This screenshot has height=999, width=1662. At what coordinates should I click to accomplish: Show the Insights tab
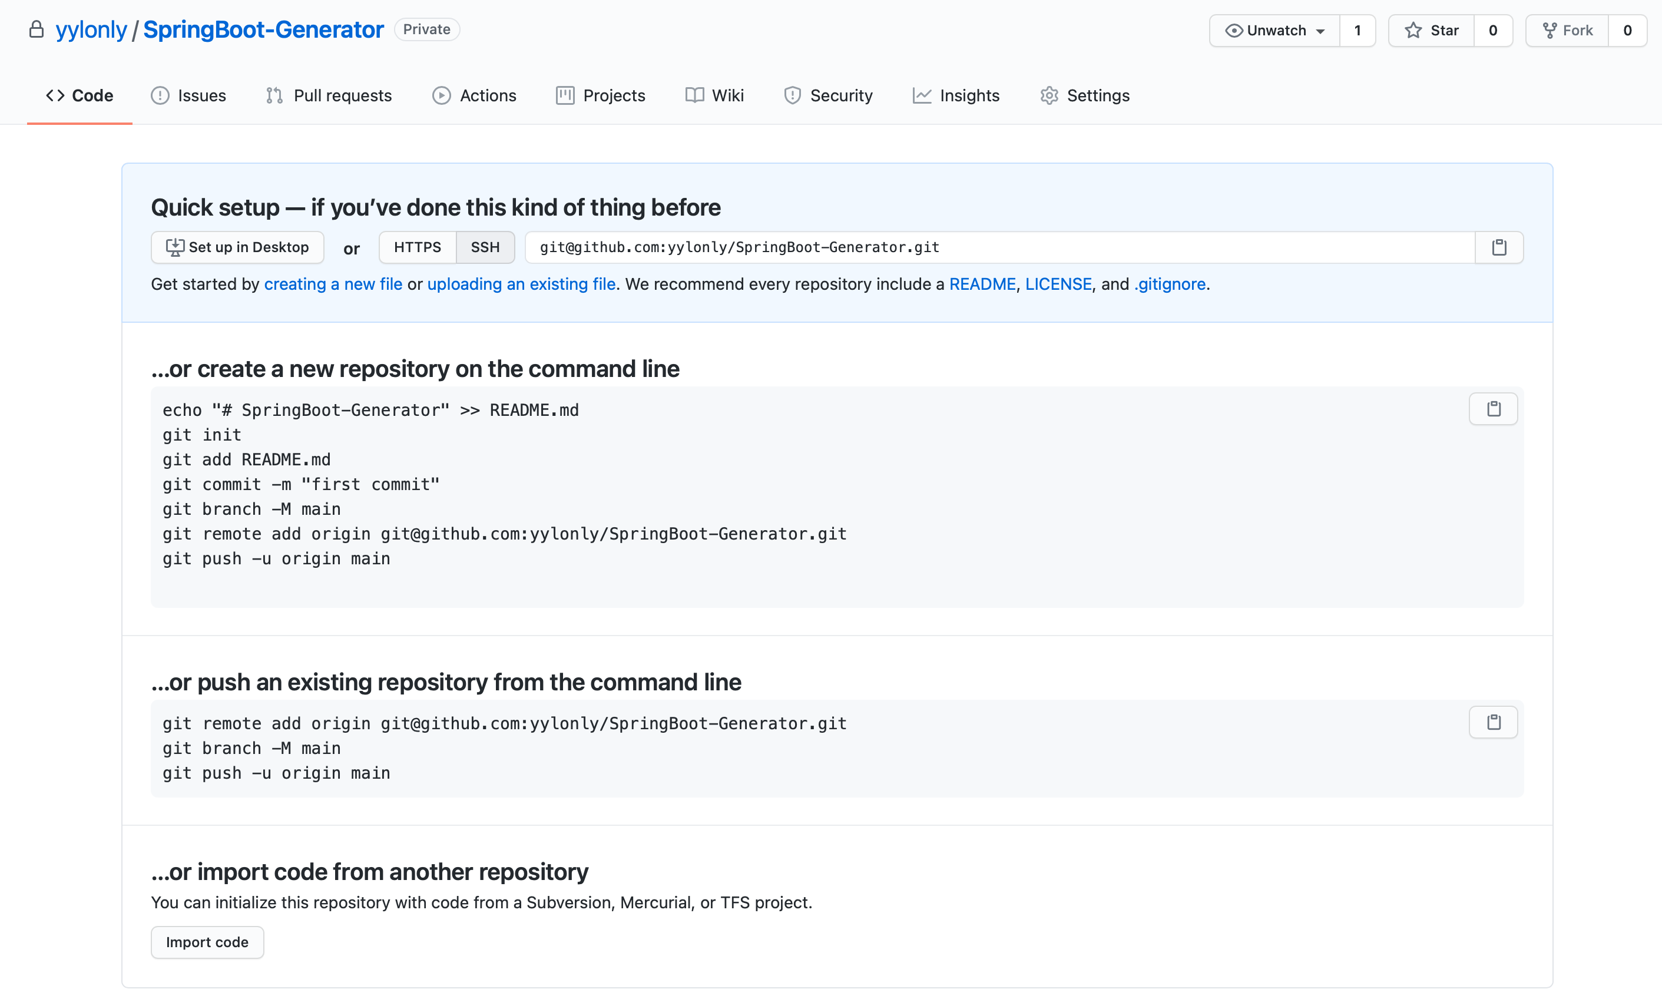click(x=956, y=95)
